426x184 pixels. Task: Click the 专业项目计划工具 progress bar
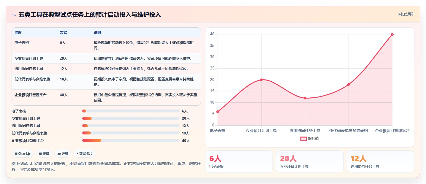point(131,118)
